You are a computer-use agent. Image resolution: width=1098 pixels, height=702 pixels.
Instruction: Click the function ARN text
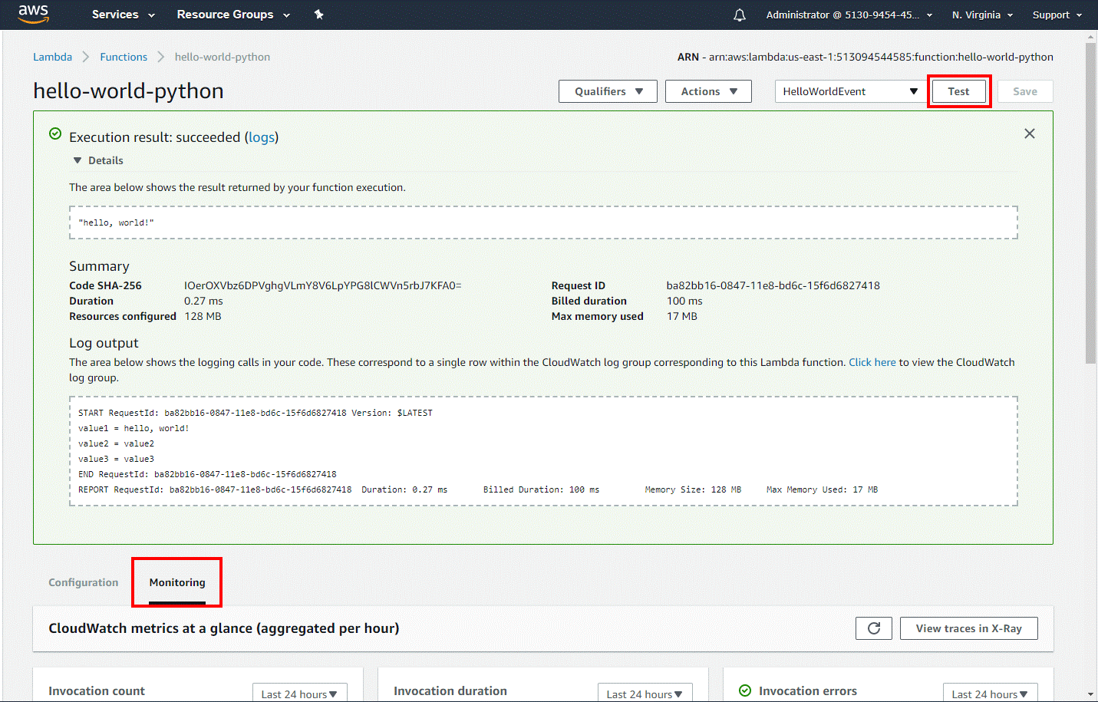tap(866, 57)
